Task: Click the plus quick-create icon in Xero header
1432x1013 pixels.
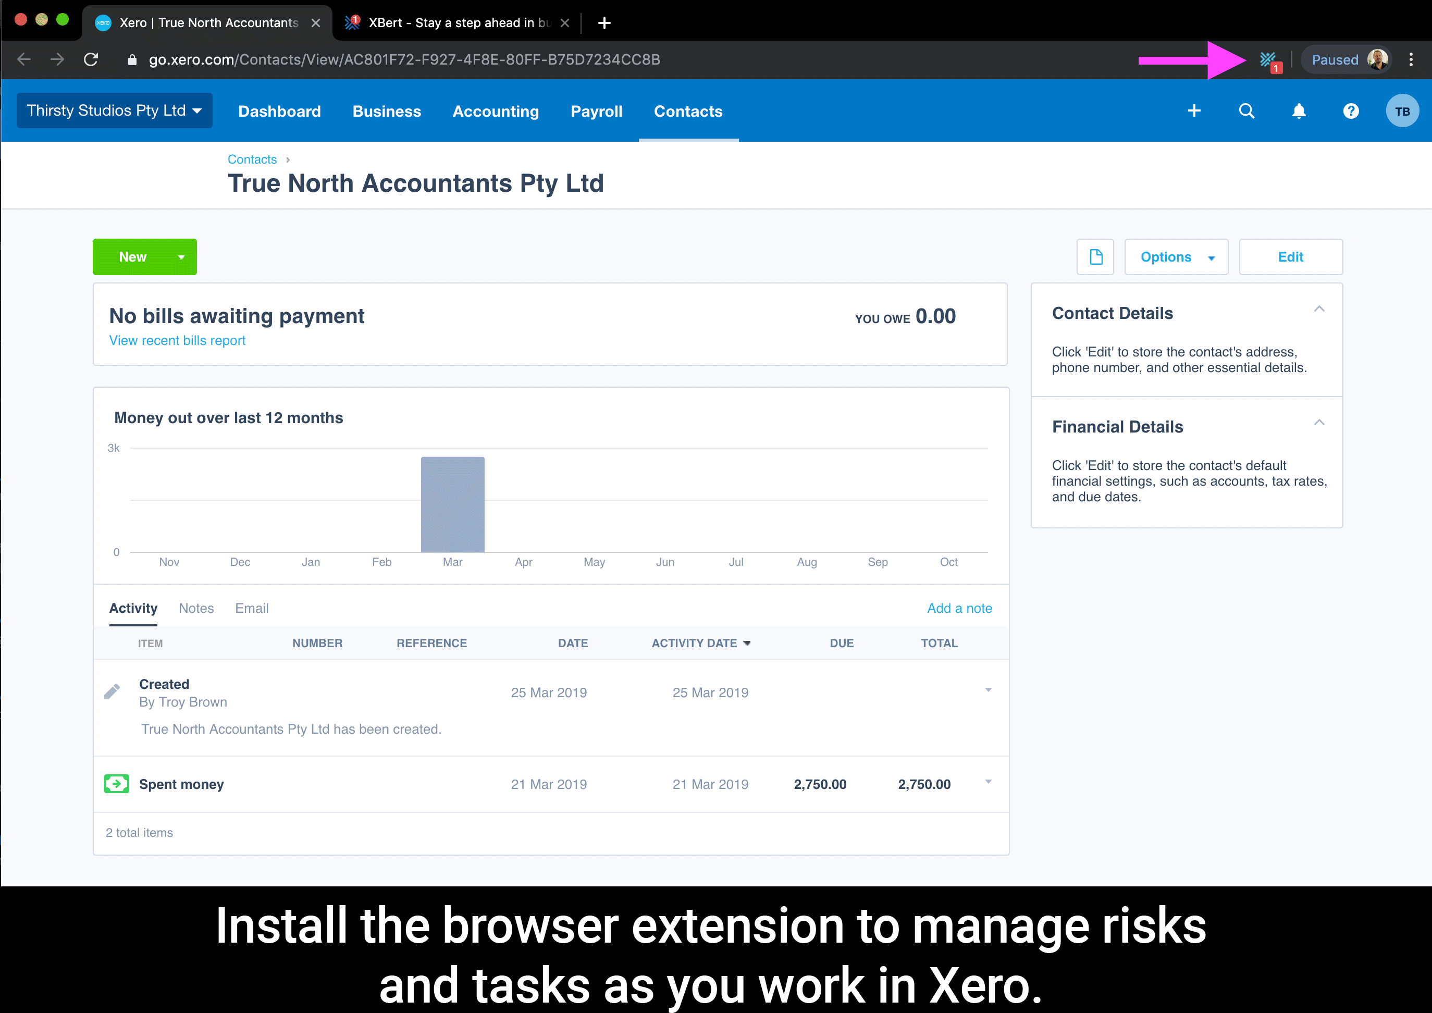Action: pos(1194,111)
